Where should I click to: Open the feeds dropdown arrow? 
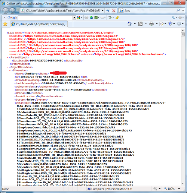tap(145, 23)
